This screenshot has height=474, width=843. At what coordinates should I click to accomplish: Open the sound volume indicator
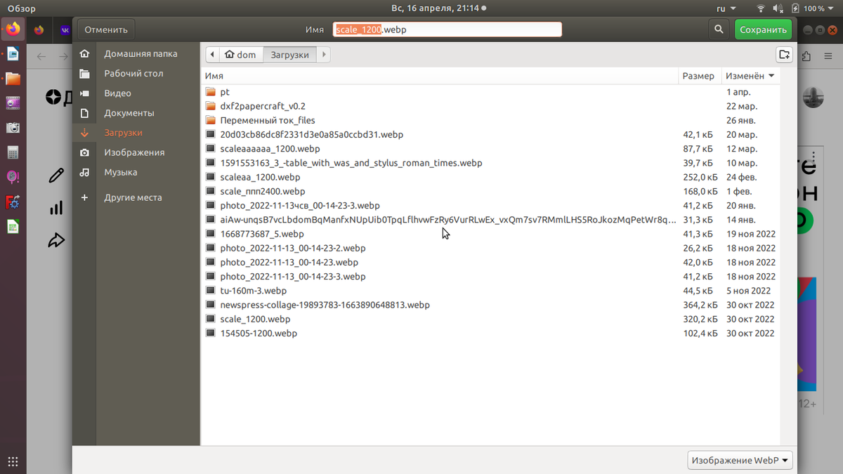(x=778, y=8)
